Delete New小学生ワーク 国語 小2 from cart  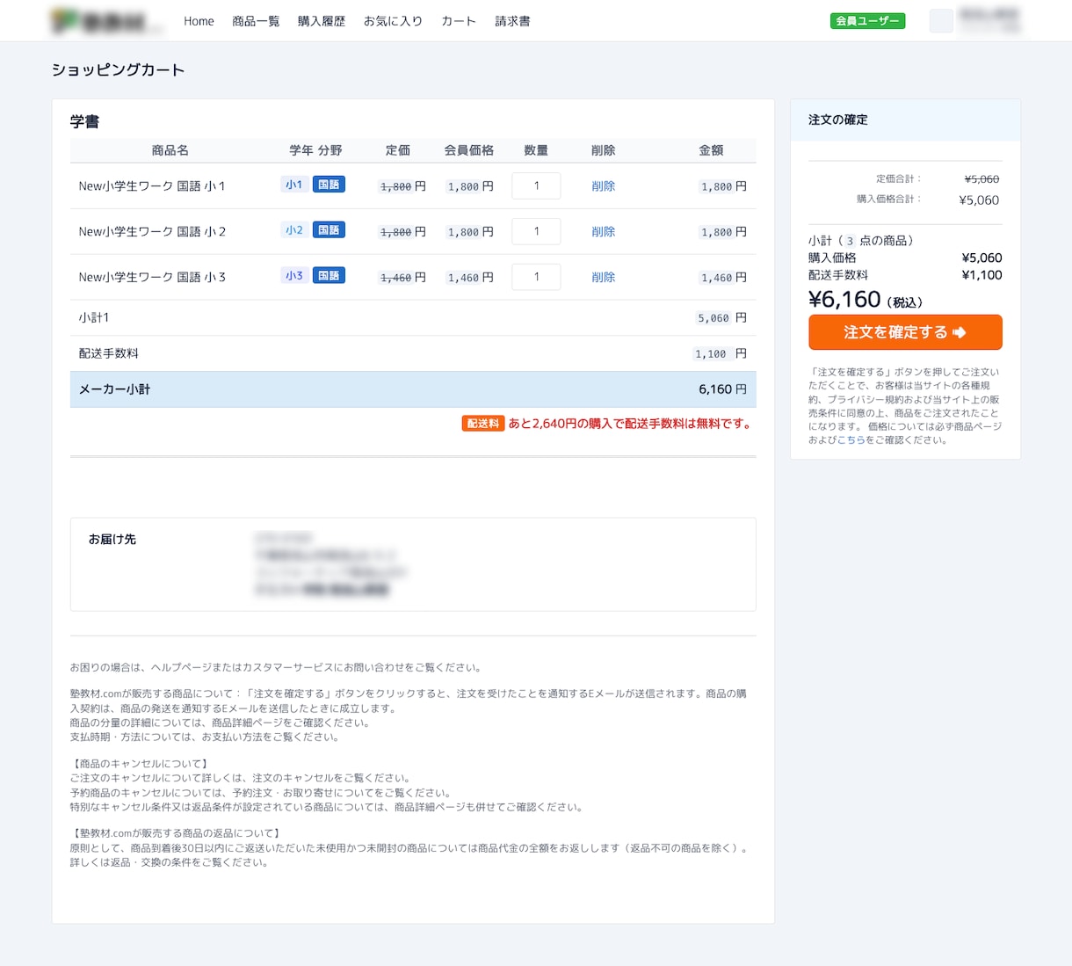604,232
